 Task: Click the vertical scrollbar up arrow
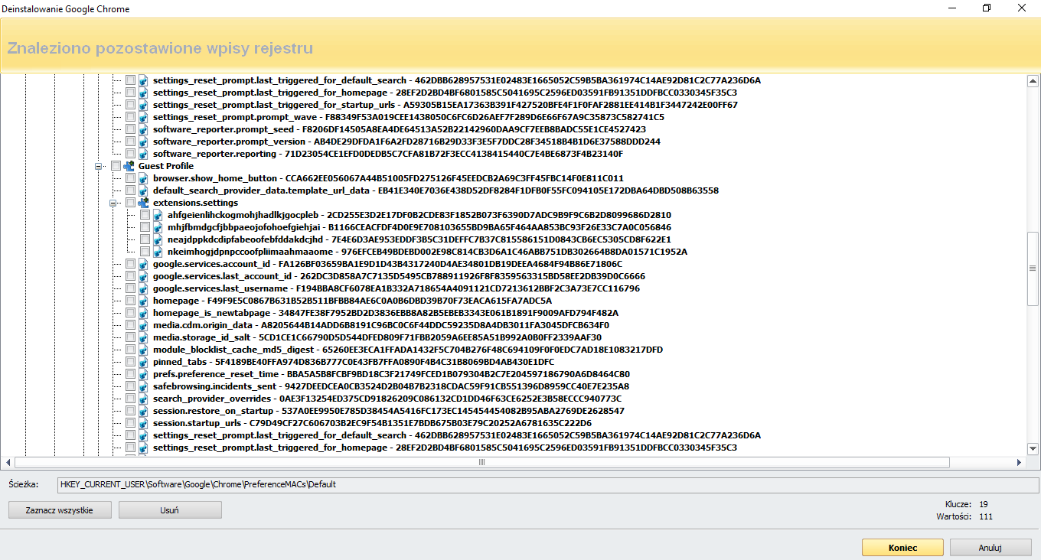[x=1033, y=81]
